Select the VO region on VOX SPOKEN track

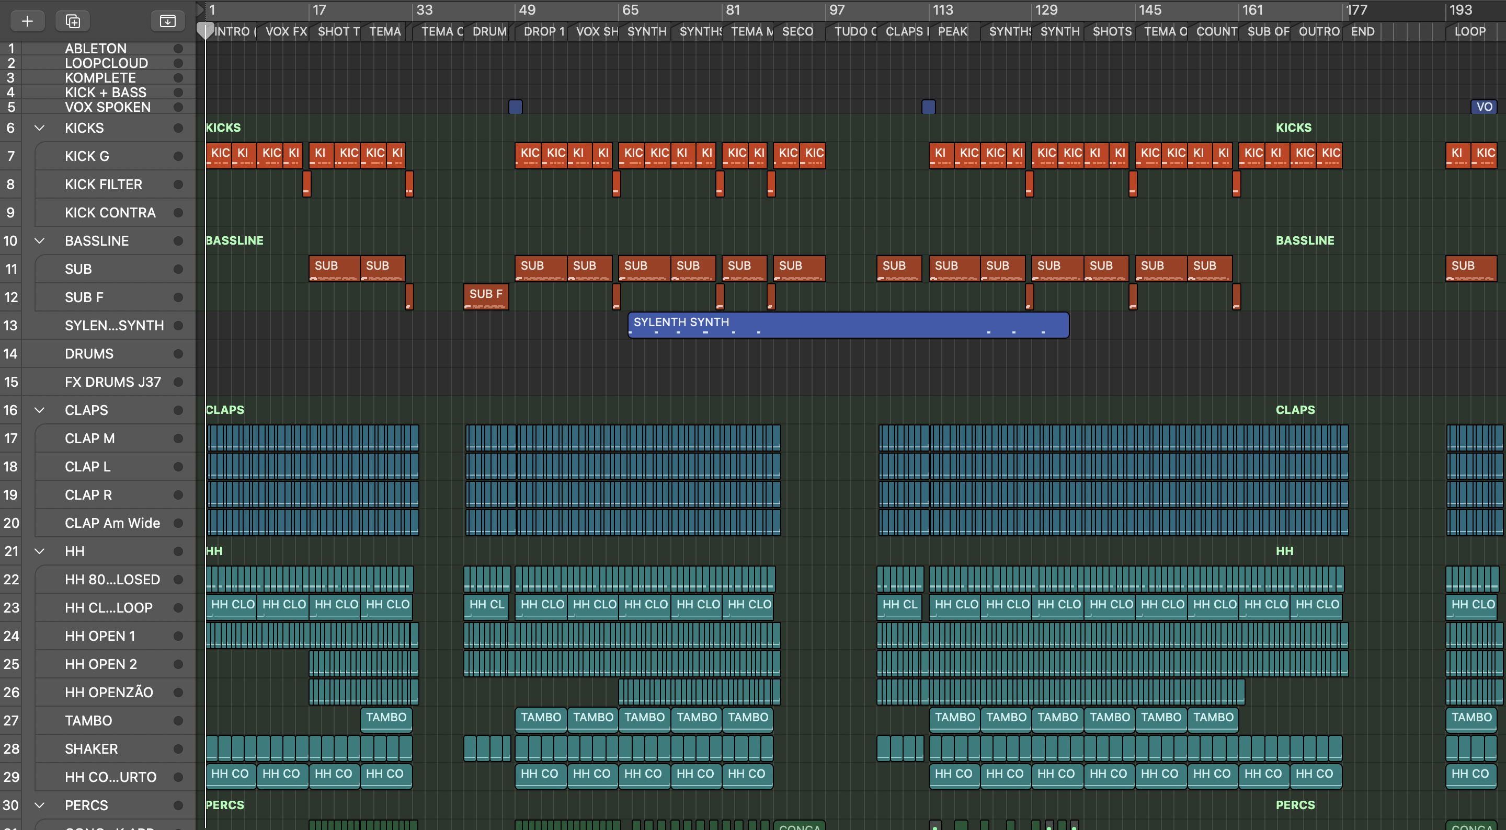click(1483, 107)
